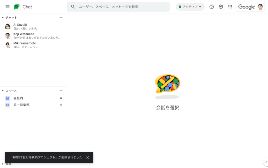Open the アクティブ status dropdown

click(x=190, y=7)
